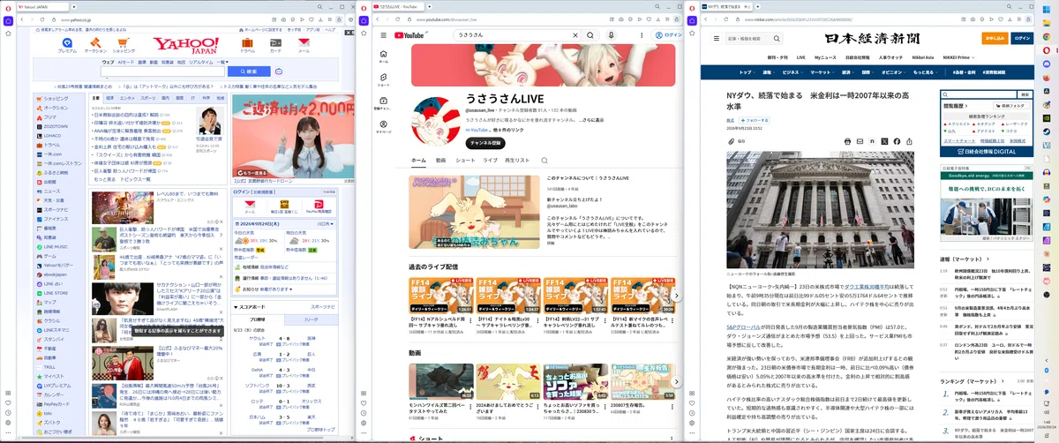Click the YouTube ログイン button
The height and width of the screenshot is (443, 1059).
[669, 35]
